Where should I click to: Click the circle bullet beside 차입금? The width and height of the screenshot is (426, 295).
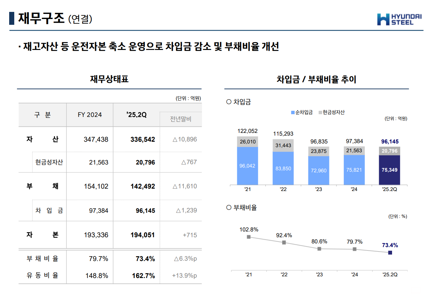click(x=228, y=102)
